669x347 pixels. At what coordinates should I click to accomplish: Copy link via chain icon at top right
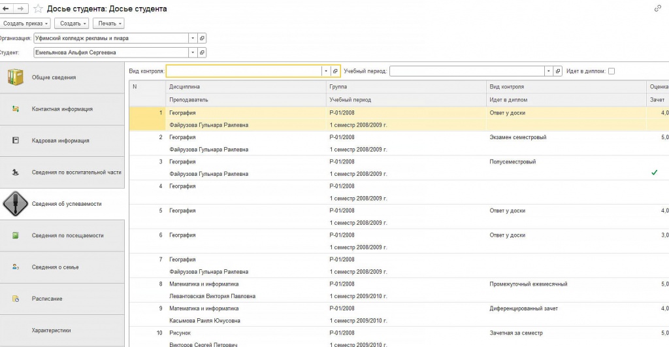[x=657, y=8]
